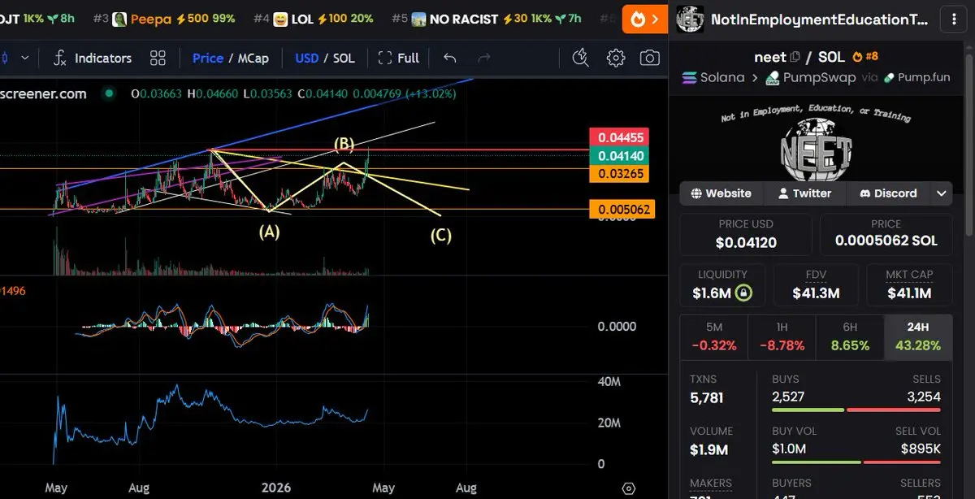This screenshot has width=975, height=499.
Task: Redo the chart action
Action: tap(484, 58)
